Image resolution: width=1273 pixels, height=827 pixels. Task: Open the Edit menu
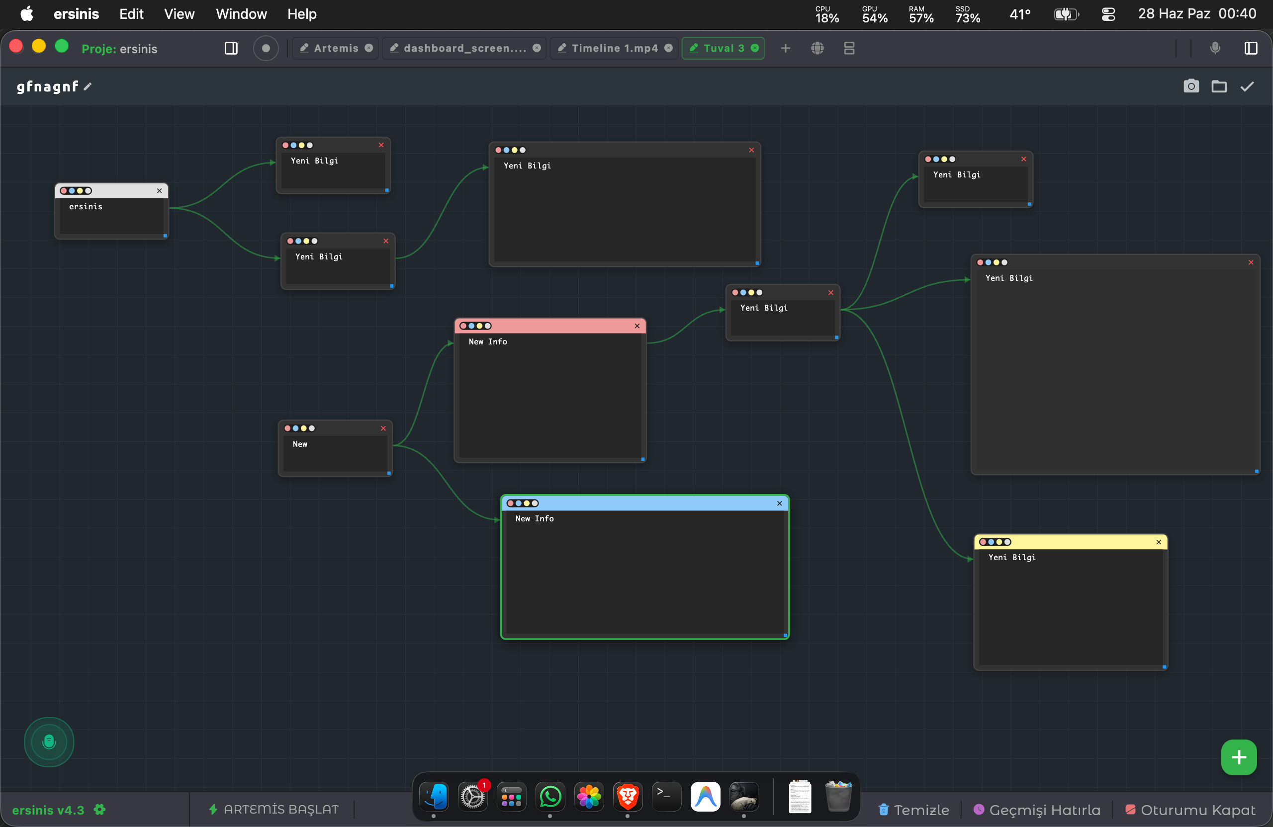pyautogui.click(x=131, y=14)
